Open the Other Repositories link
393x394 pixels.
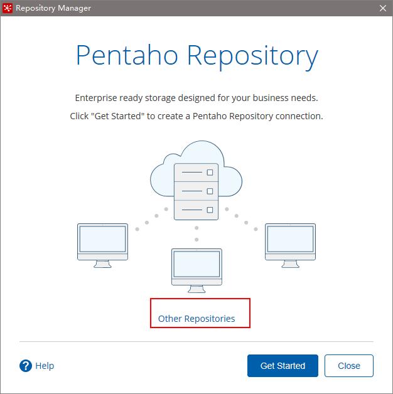click(x=196, y=319)
